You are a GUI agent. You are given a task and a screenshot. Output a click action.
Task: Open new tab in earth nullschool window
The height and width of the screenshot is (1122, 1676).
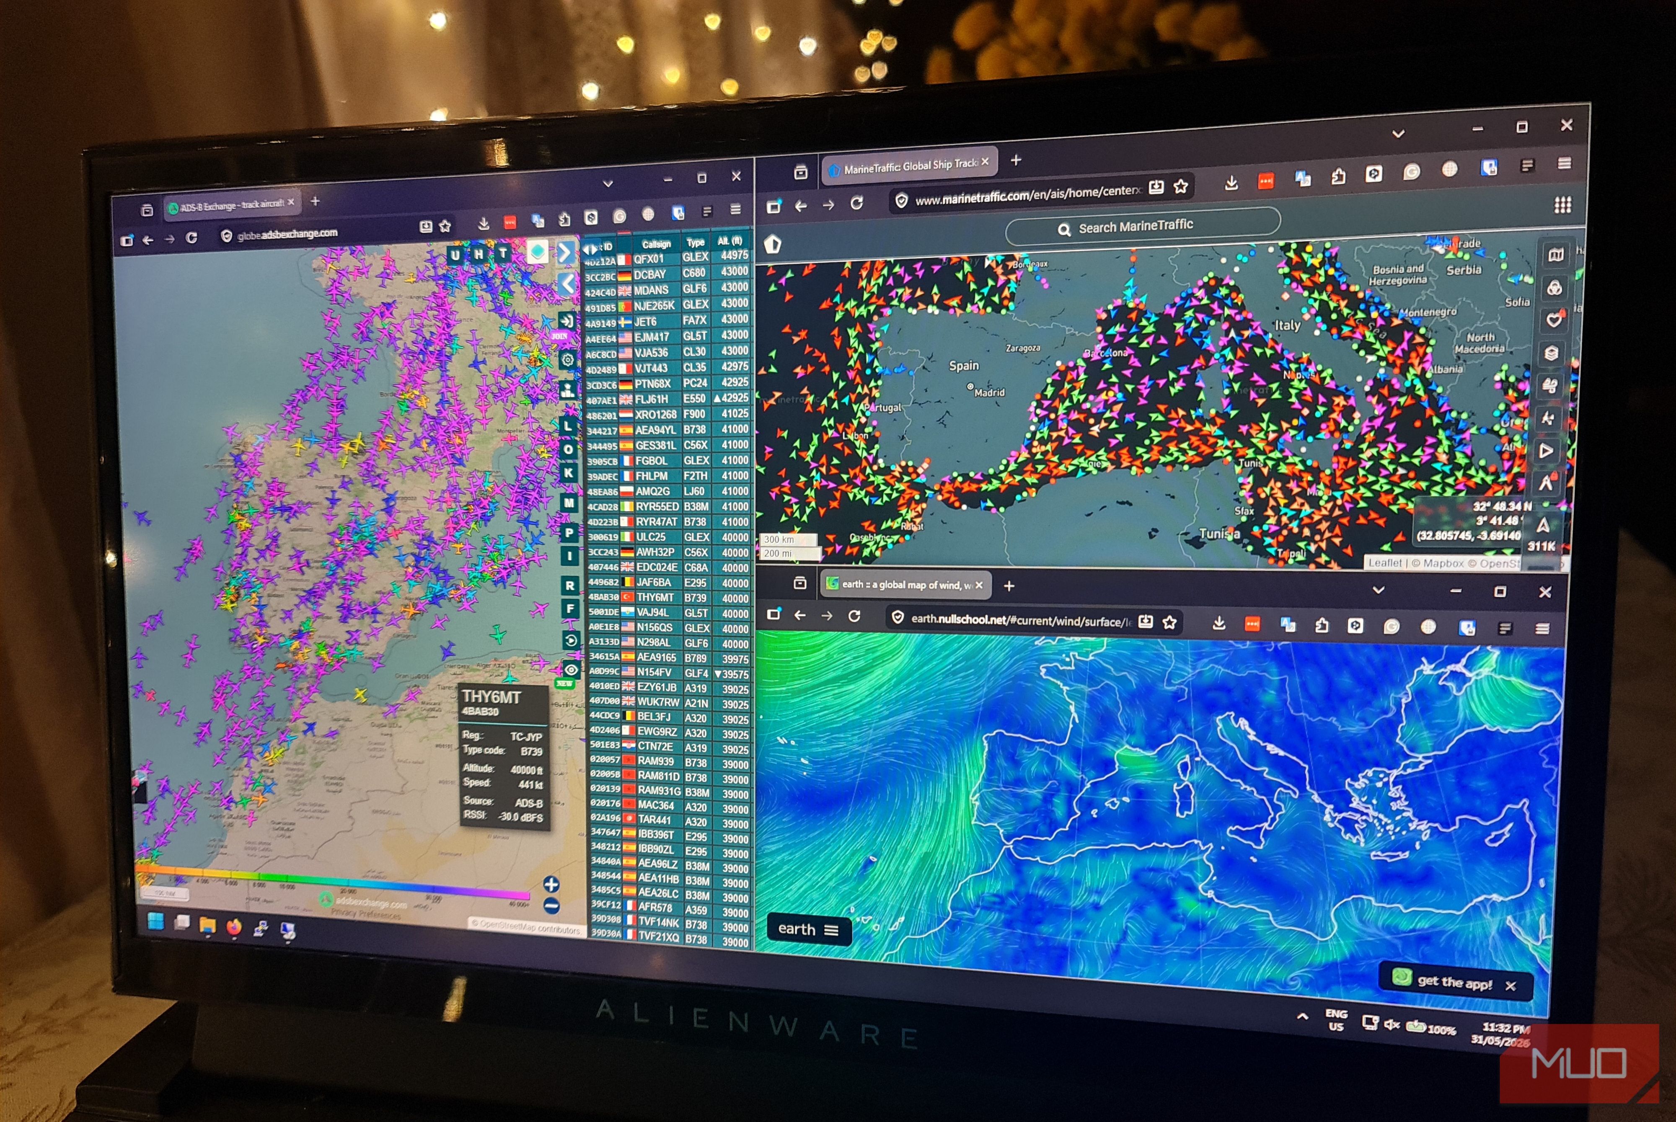(1009, 586)
